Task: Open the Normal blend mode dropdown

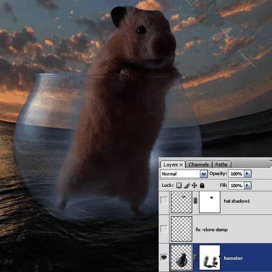Action: click(204, 174)
